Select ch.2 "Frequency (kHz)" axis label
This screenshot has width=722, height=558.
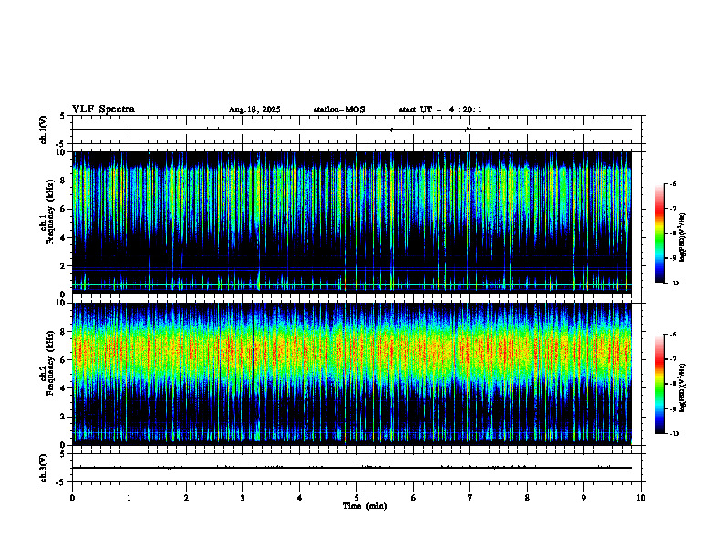click(x=52, y=363)
